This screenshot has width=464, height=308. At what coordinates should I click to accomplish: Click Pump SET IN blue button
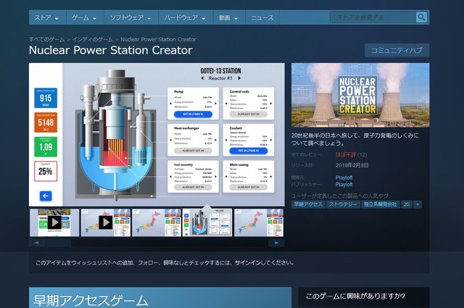point(193,115)
